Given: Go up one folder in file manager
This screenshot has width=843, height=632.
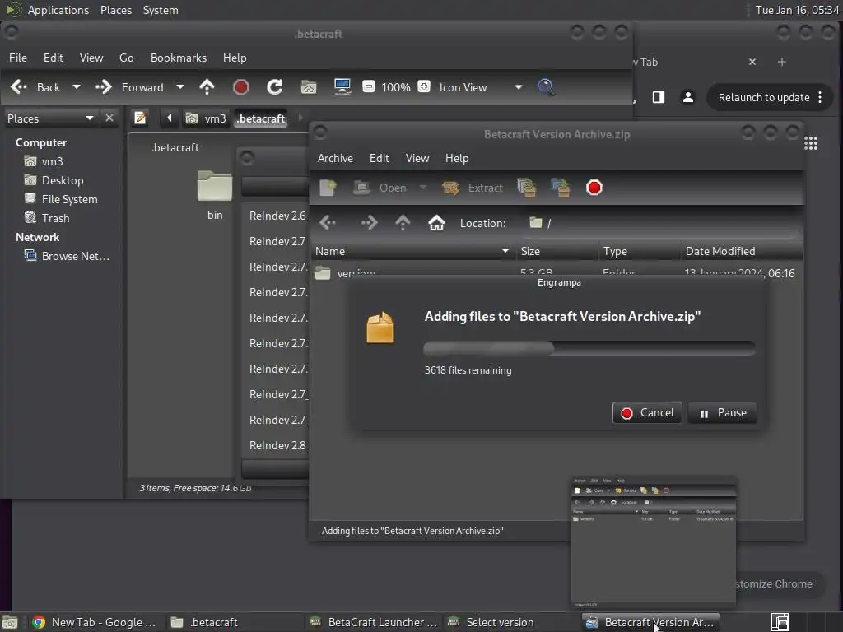Looking at the screenshot, I should [207, 87].
